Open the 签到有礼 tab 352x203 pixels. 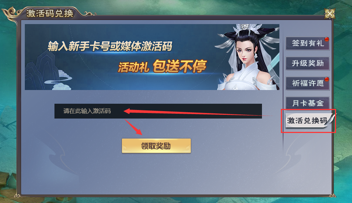pos(307,43)
